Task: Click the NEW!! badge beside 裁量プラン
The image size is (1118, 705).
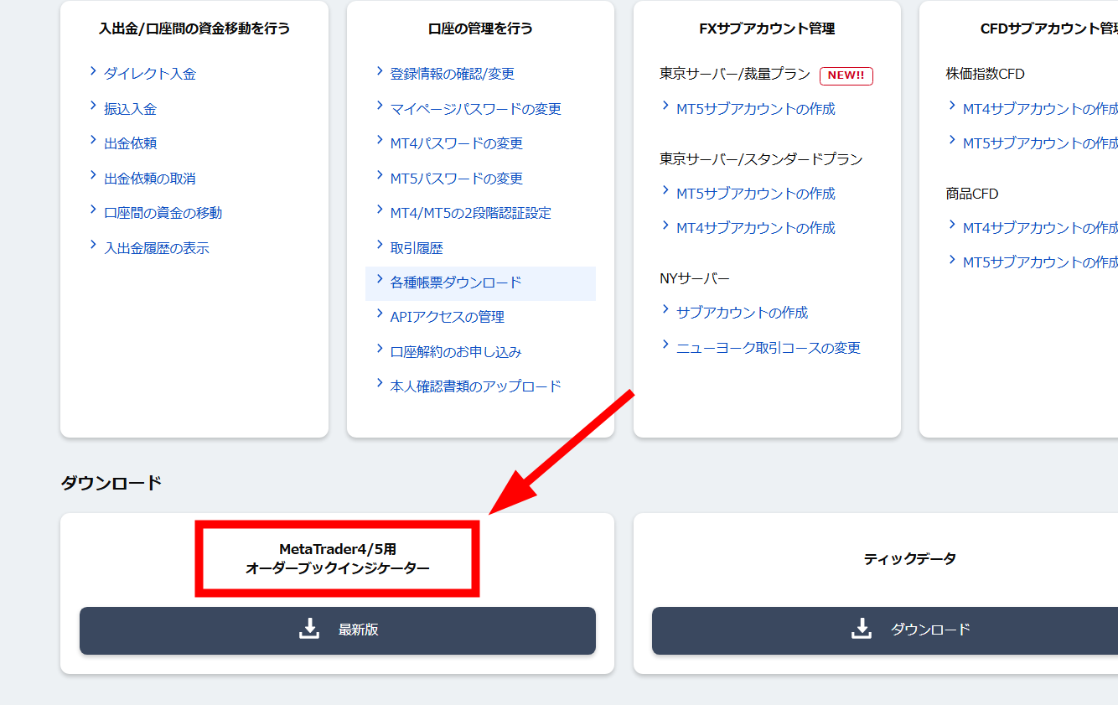Action: 846,75
